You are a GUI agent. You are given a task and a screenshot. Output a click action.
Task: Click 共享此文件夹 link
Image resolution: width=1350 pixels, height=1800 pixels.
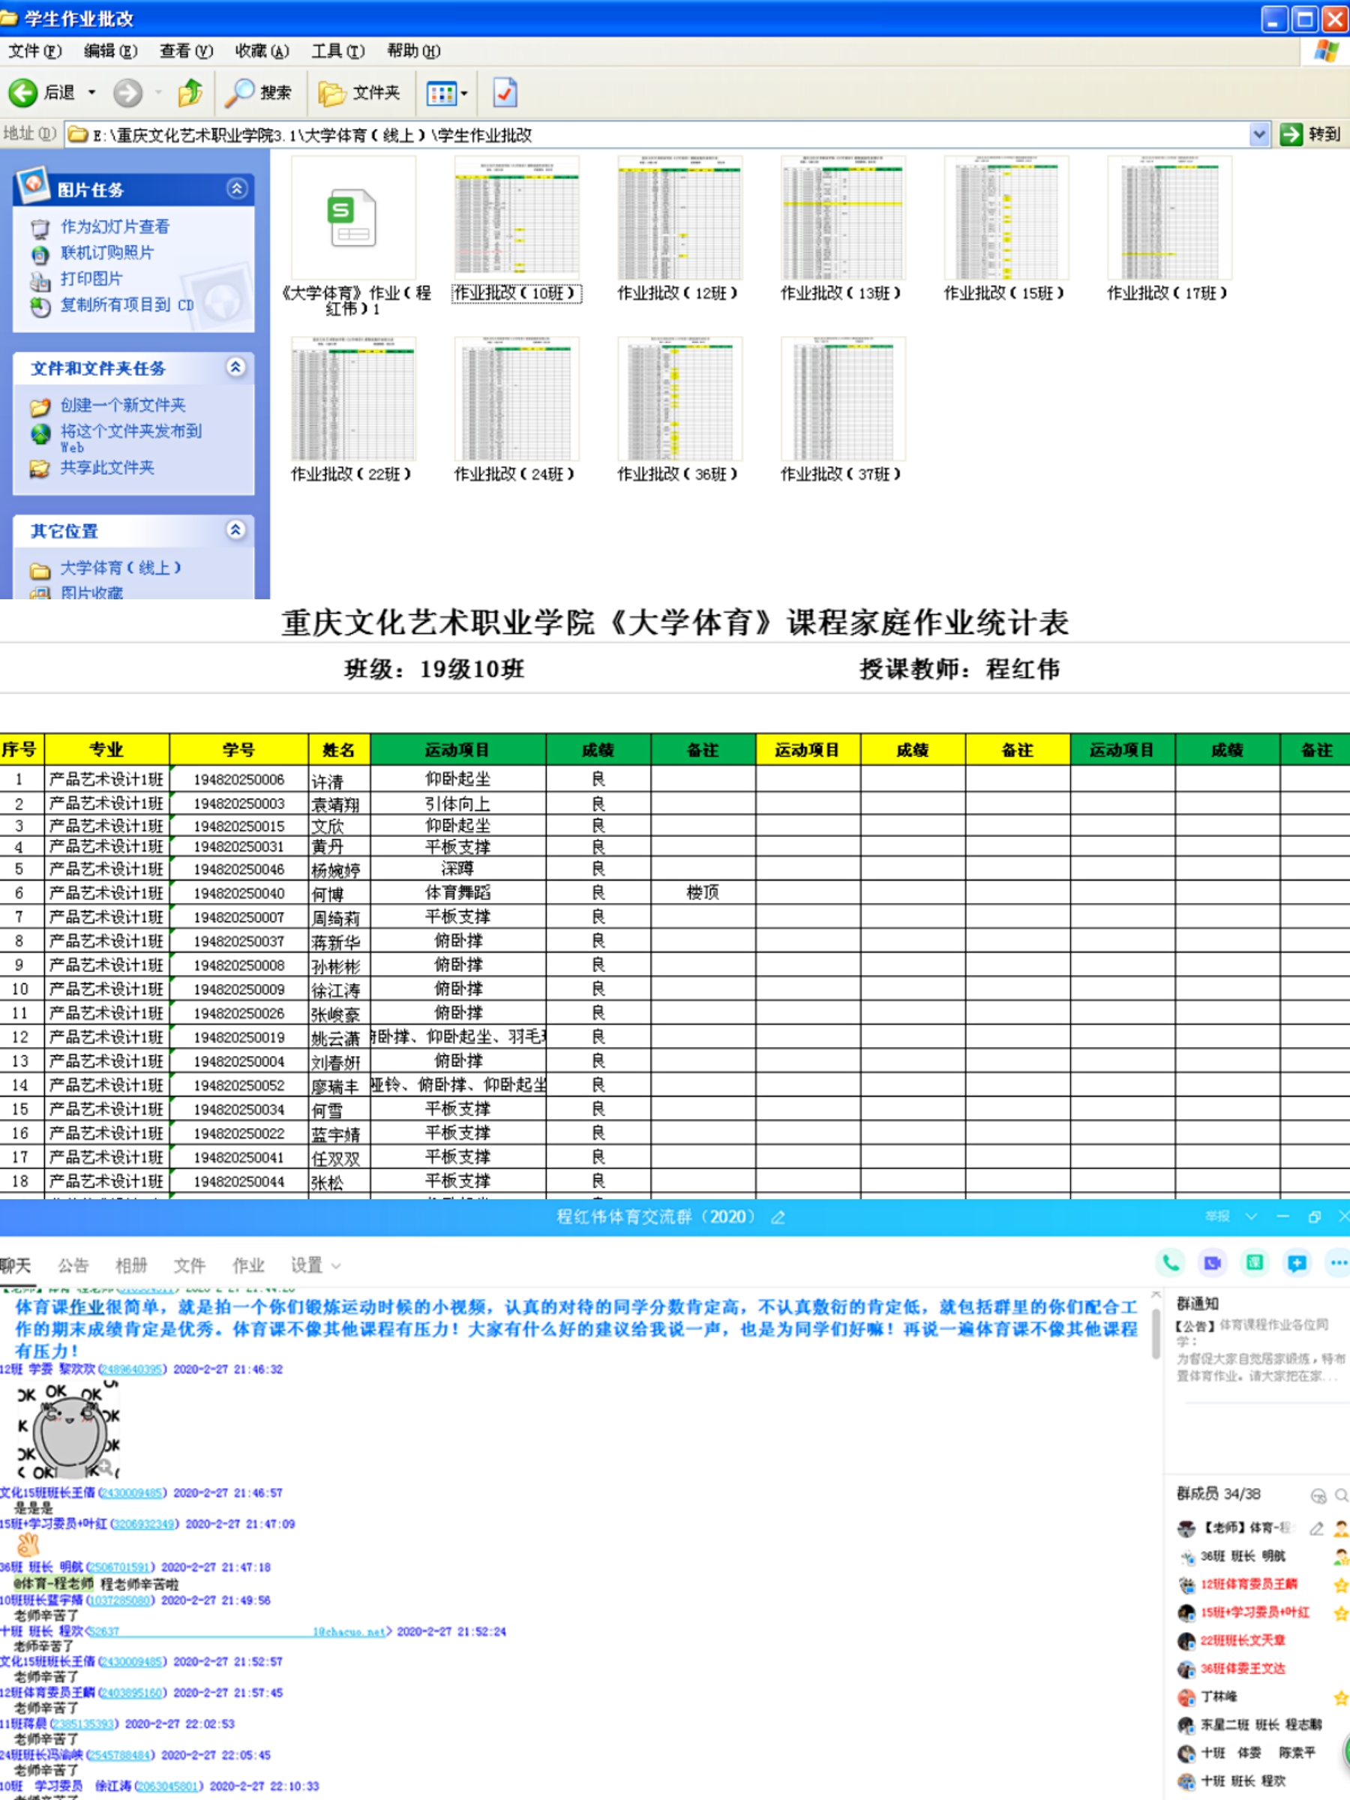coord(106,468)
